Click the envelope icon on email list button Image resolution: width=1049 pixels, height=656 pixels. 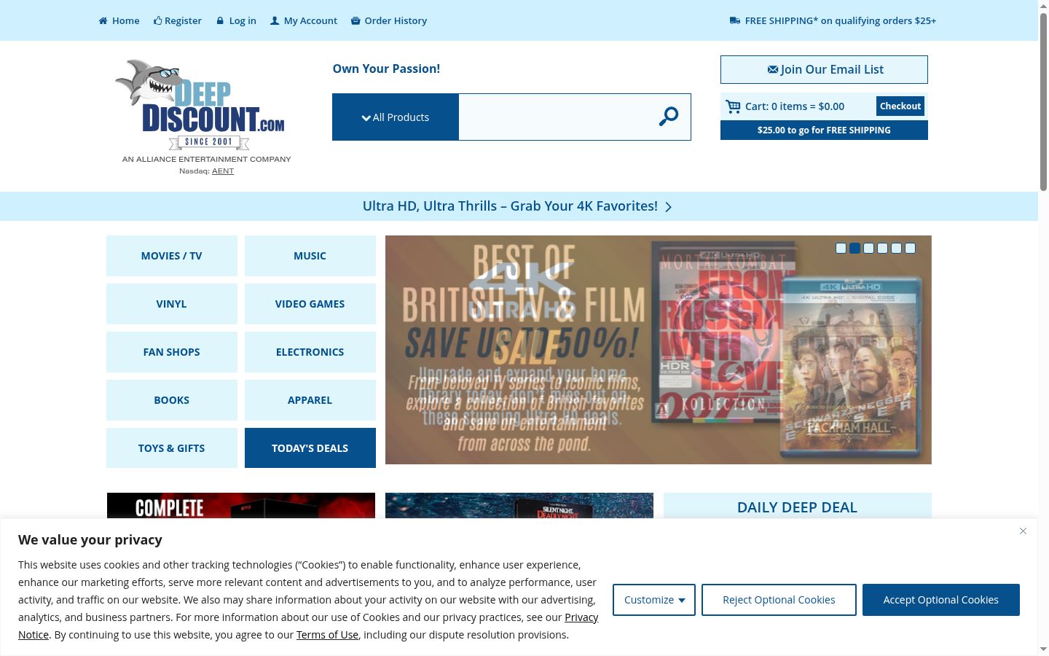(x=773, y=69)
